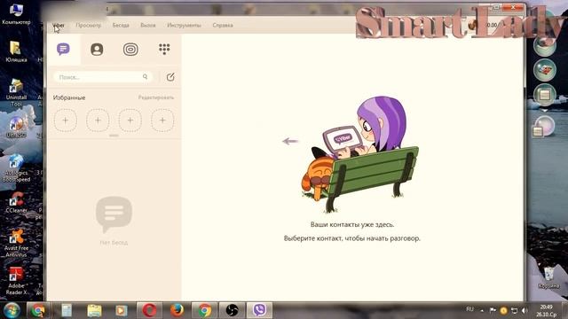Open the Viber menu
Image resolution: width=568 pixels, height=319 pixels.
[x=59, y=26]
